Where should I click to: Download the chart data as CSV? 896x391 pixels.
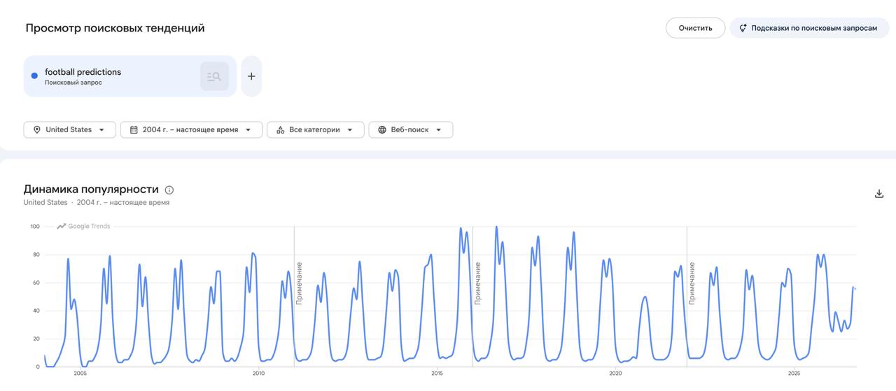(x=879, y=194)
